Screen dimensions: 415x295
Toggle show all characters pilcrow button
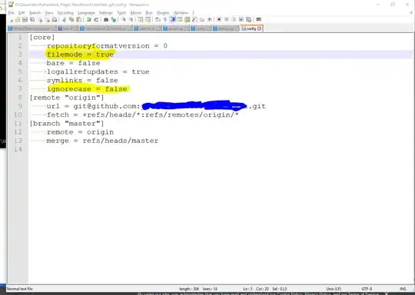click(165, 19)
